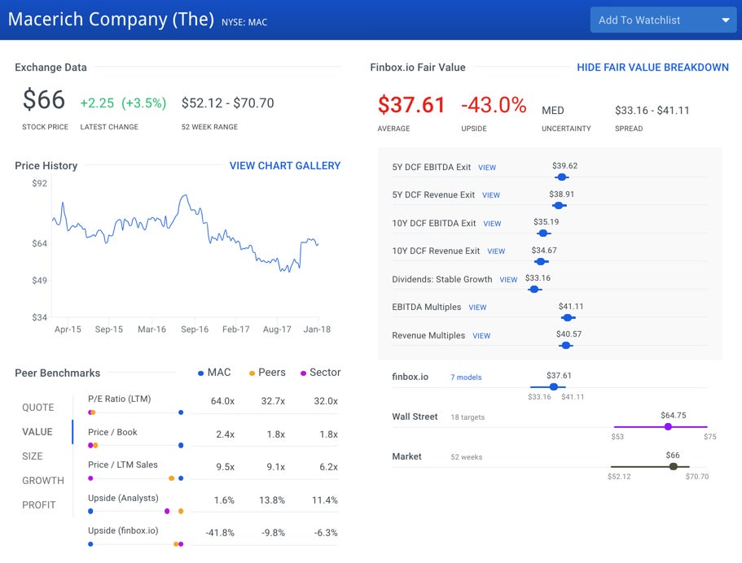Click the Price / LTM Sales label
The width and height of the screenshot is (742, 563).
click(122, 465)
